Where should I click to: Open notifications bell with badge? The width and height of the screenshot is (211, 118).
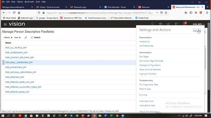pos(185,24)
